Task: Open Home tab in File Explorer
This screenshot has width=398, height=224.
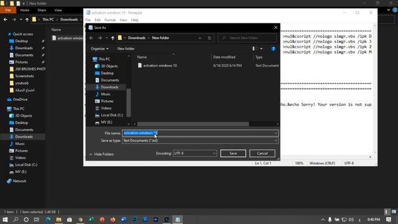Action: tap(25, 10)
